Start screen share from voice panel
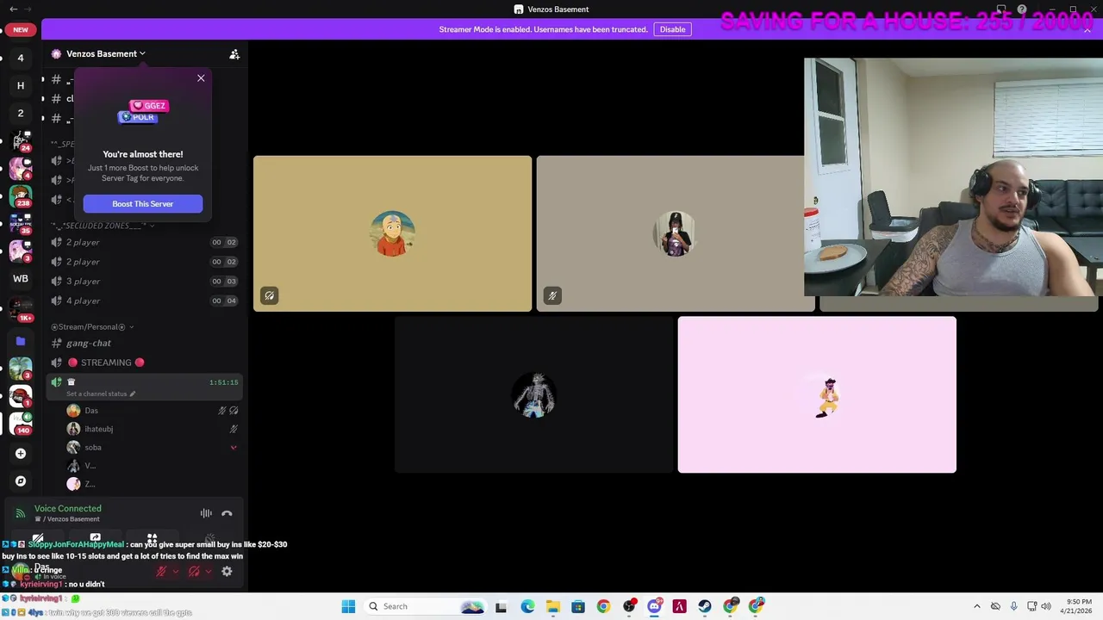Screen dimensions: 1103x620 [96, 538]
